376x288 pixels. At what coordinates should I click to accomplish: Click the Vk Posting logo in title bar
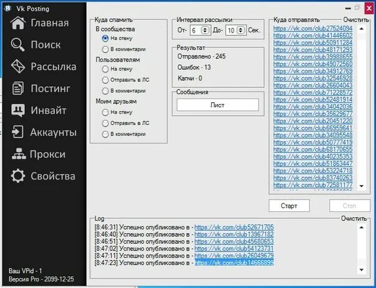pyautogui.click(x=7, y=8)
